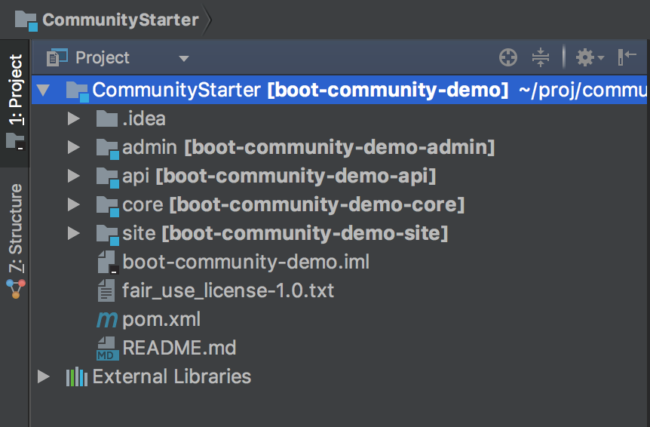Click the Maven pom.xml file icon

pyautogui.click(x=107, y=320)
